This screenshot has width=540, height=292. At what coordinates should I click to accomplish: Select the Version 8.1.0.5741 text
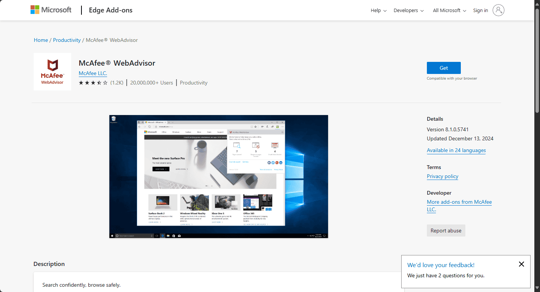(x=448, y=129)
